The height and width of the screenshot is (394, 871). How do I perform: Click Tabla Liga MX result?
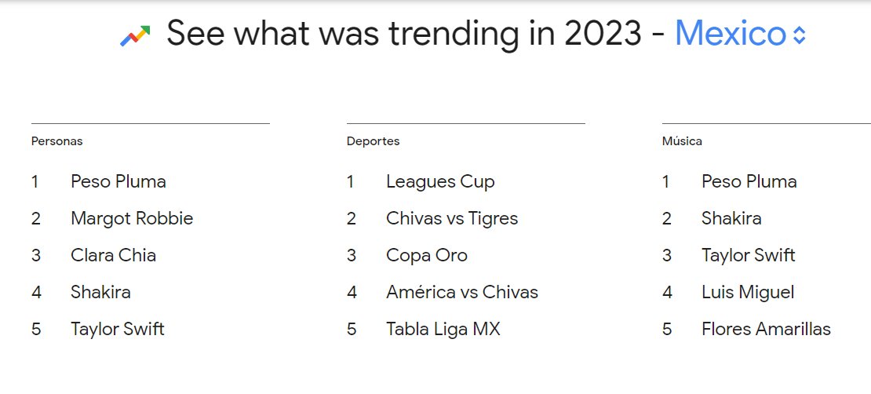(x=443, y=329)
